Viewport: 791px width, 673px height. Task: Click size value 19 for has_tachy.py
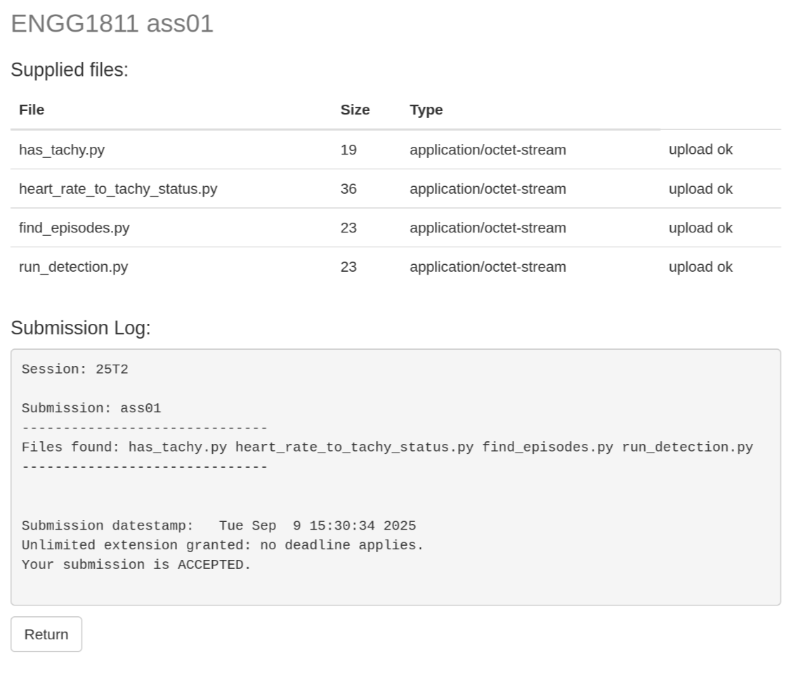coord(348,150)
